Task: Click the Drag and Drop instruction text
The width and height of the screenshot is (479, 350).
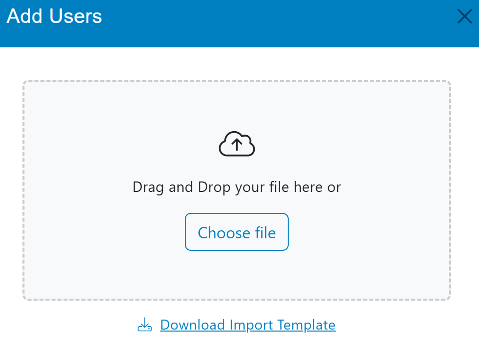Action: (x=237, y=187)
